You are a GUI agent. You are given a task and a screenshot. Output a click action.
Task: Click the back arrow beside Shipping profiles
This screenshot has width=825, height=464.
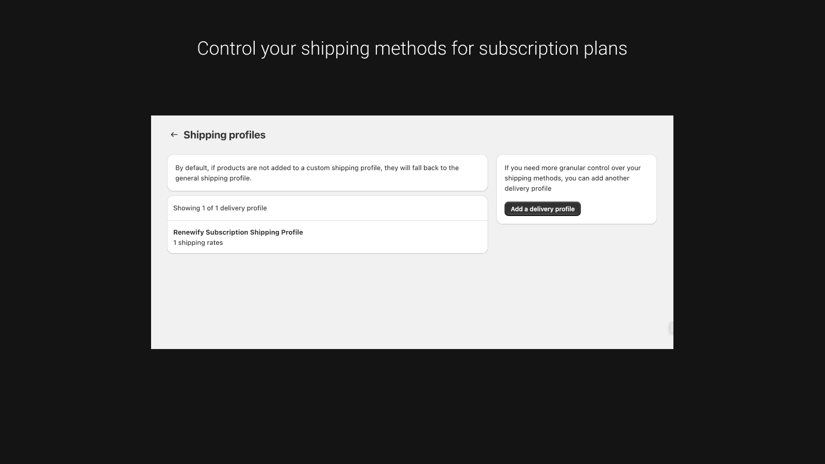pyautogui.click(x=174, y=135)
